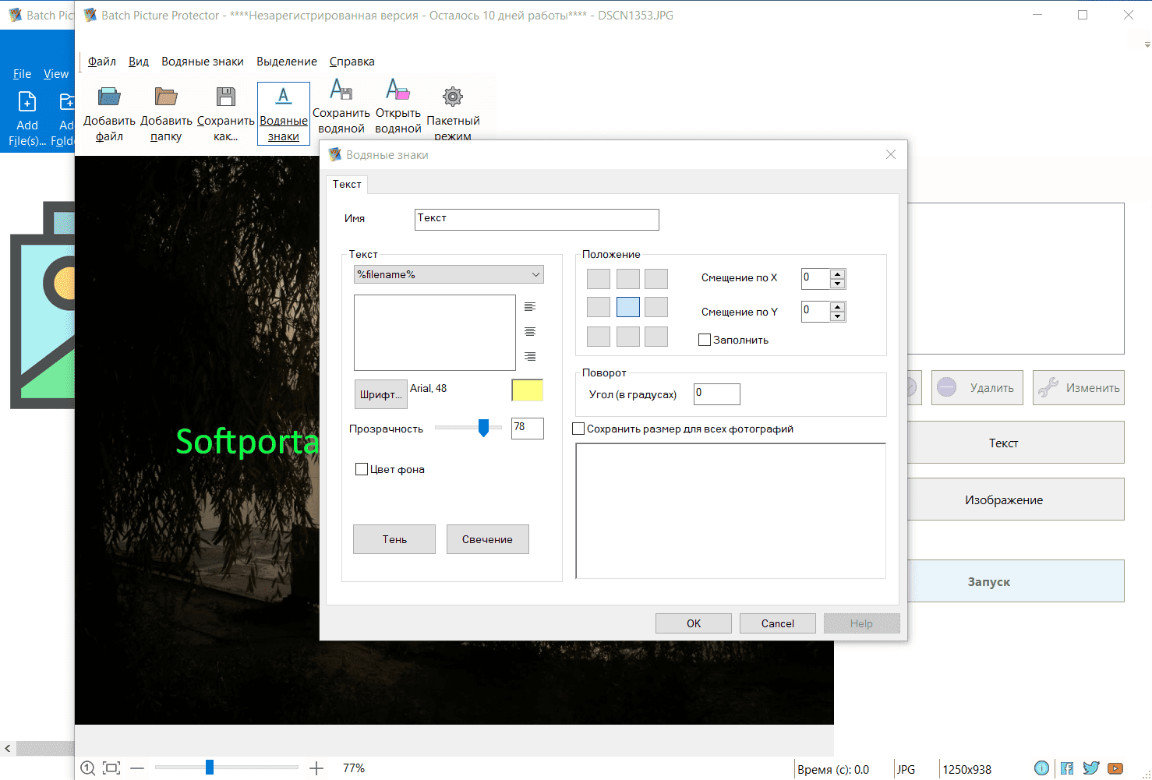Click the Тень button

coord(394,539)
